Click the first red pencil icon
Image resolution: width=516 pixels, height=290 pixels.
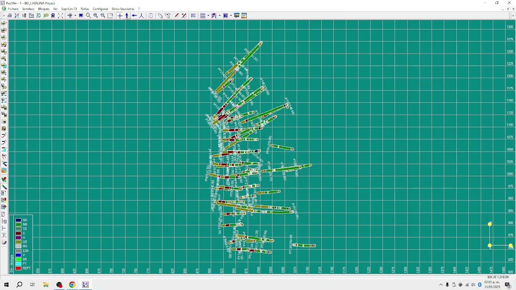point(177,16)
